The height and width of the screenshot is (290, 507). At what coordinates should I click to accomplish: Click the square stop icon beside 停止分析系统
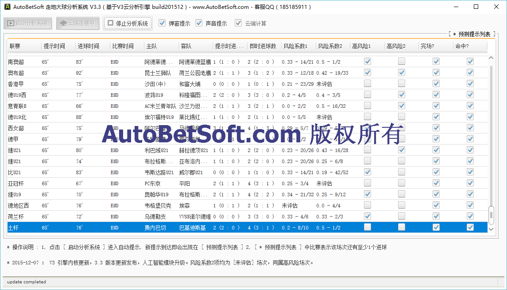click(x=111, y=23)
